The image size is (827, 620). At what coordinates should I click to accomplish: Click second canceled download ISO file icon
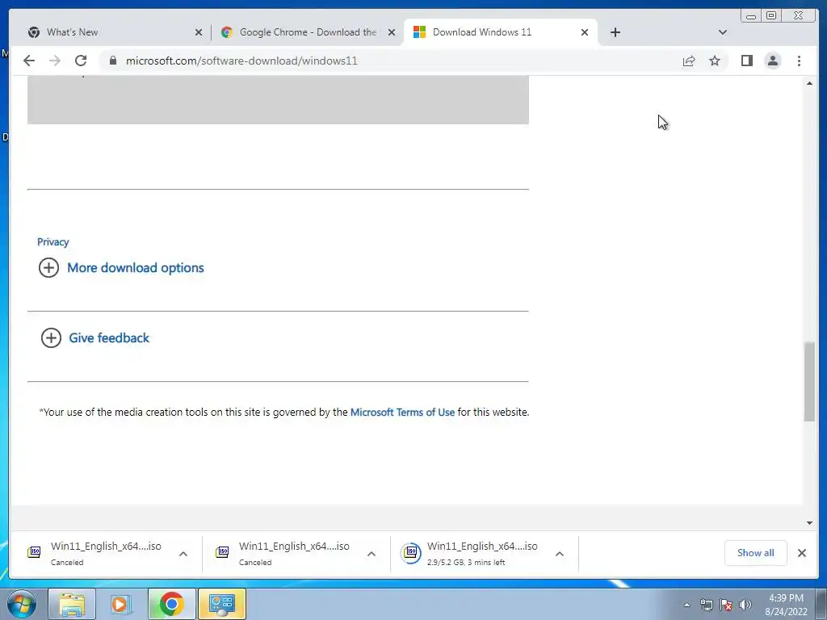pos(222,552)
